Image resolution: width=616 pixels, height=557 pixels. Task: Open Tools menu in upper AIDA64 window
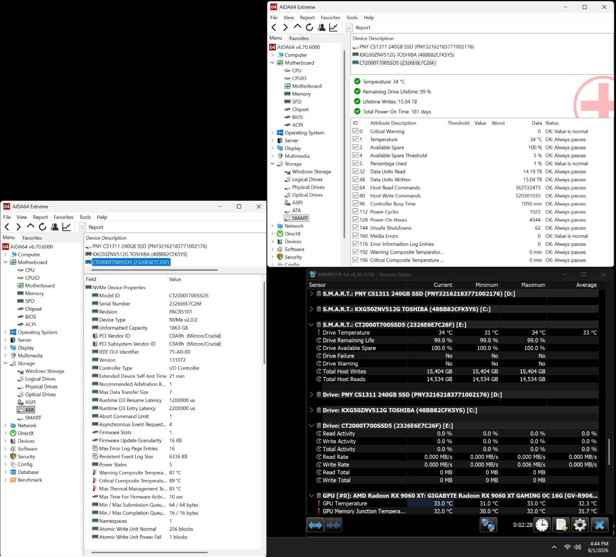click(352, 18)
